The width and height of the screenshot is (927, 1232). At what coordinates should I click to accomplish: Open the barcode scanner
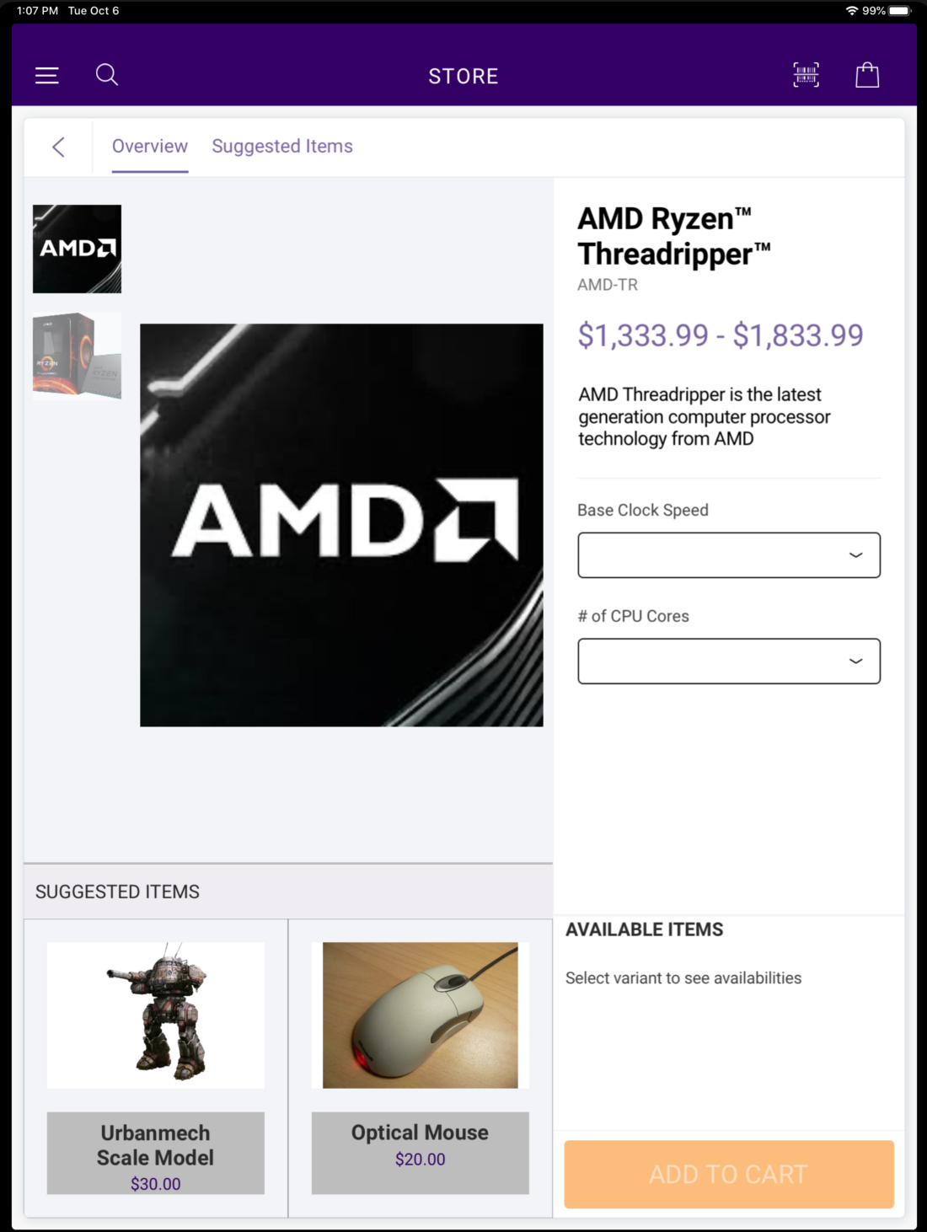click(x=806, y=75)
